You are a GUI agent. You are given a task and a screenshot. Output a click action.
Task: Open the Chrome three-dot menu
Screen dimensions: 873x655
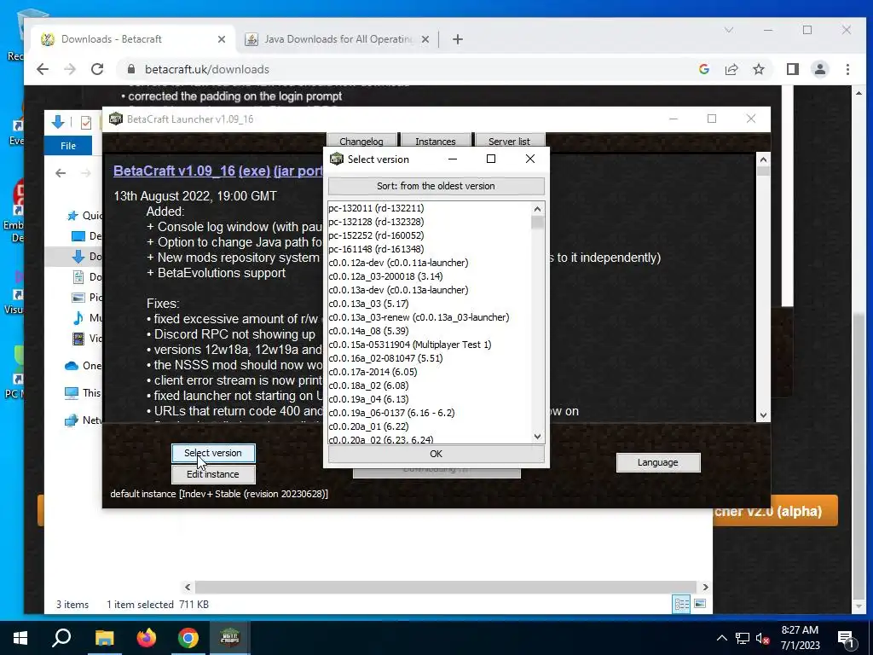click(847, 69)
